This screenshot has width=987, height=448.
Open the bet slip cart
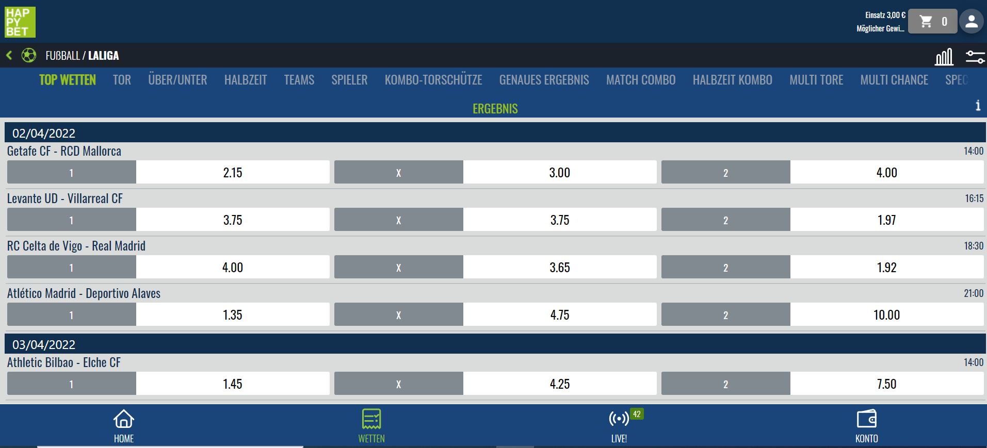[x=932, y=22]
